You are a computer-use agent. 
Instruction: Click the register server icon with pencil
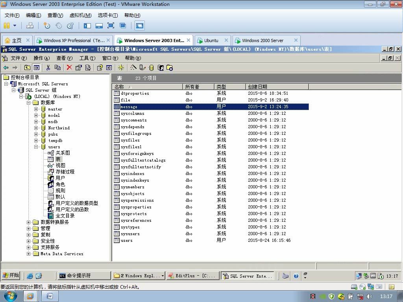tap(142, 68)
